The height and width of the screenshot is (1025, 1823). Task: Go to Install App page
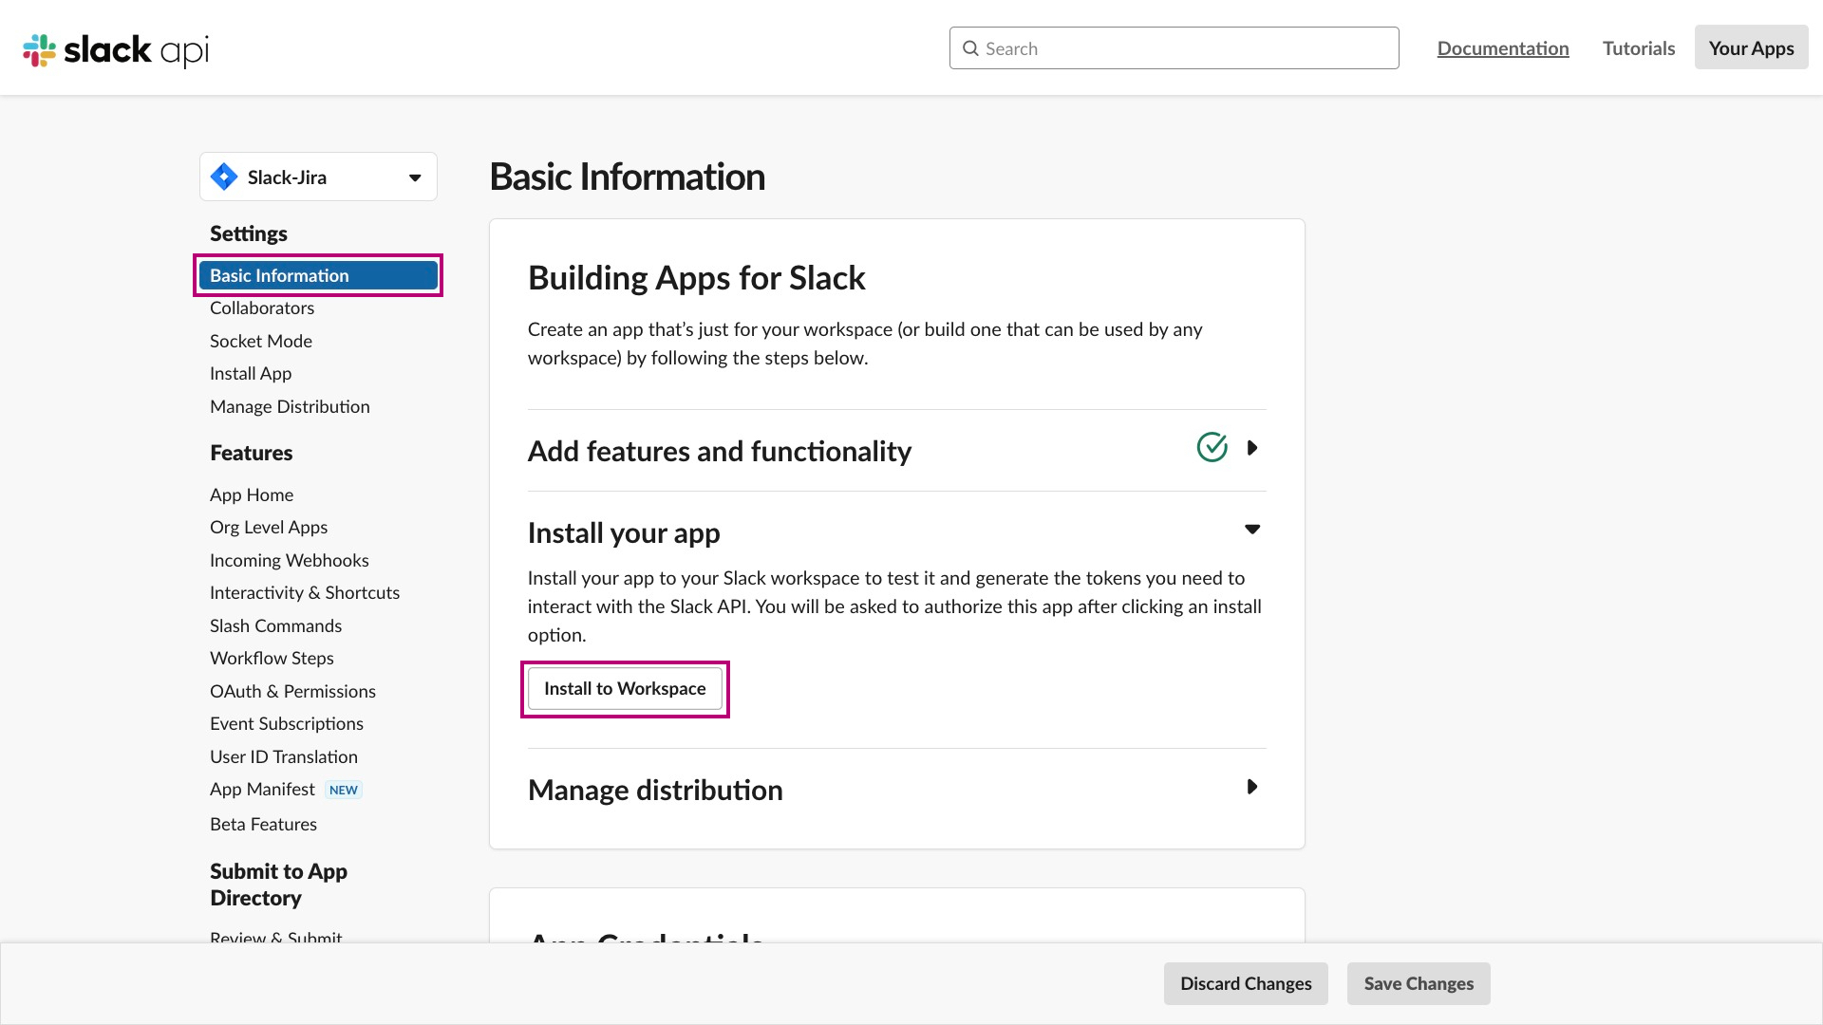(x=251, y=374)
